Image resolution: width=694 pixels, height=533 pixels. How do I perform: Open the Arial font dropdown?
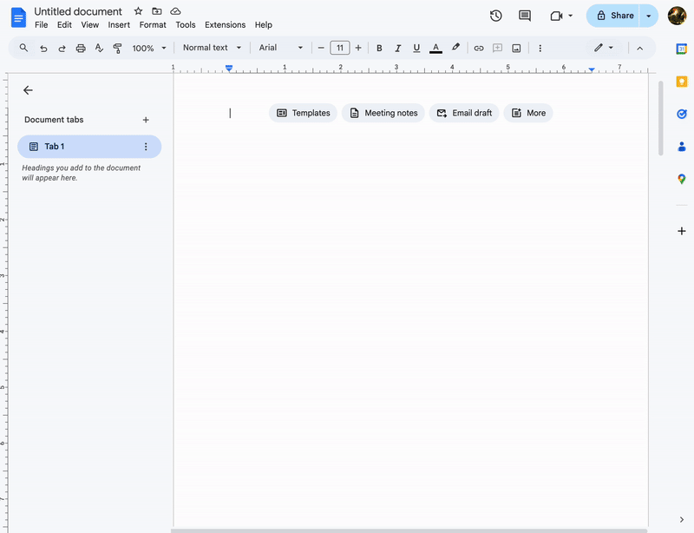click(281, 48)
